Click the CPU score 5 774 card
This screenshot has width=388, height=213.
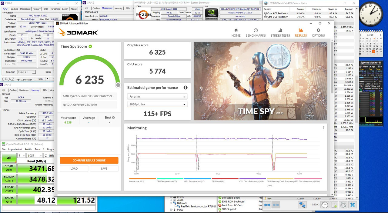pyautogui.click(x=157, y=70)
